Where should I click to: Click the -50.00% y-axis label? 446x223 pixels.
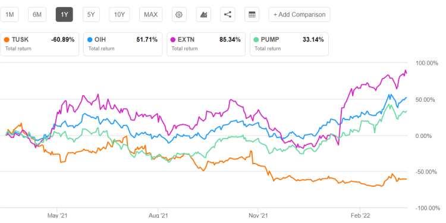(427, 172)
